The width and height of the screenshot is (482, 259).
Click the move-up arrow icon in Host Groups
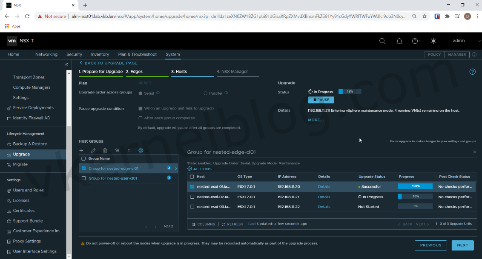tap(129, 150)
